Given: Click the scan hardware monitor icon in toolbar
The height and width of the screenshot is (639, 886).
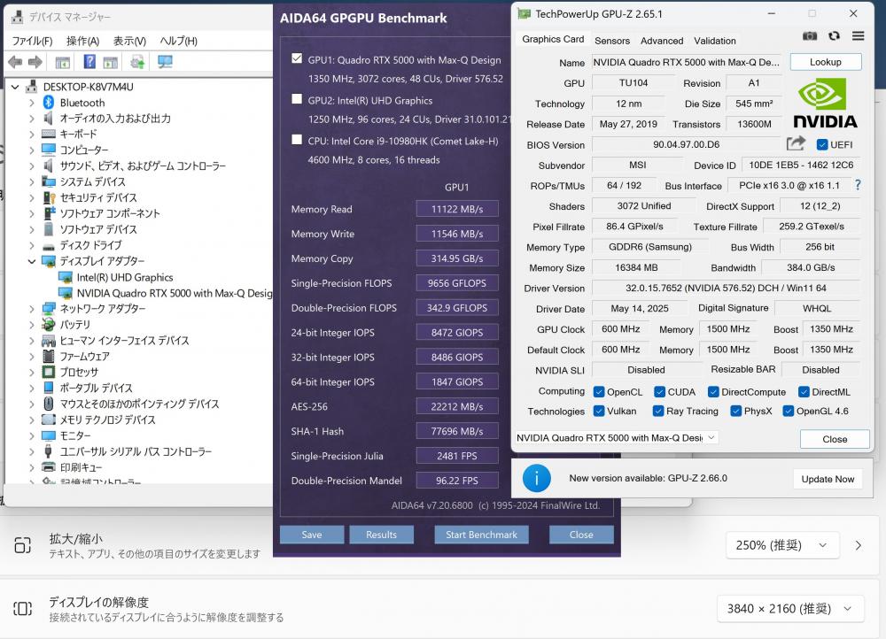Looking at the screenshot, I should click(165, 62).
